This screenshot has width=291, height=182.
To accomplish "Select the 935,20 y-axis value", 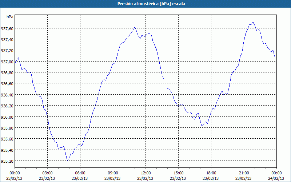I will (7, 161).
